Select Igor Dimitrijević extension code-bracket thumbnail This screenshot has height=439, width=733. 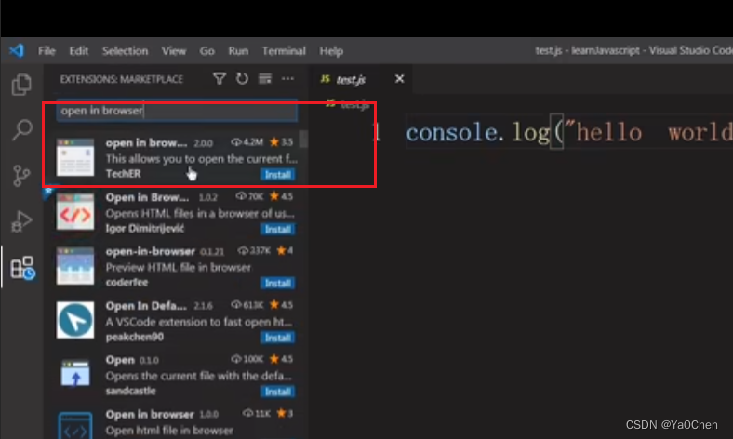[x=75, y=212]
